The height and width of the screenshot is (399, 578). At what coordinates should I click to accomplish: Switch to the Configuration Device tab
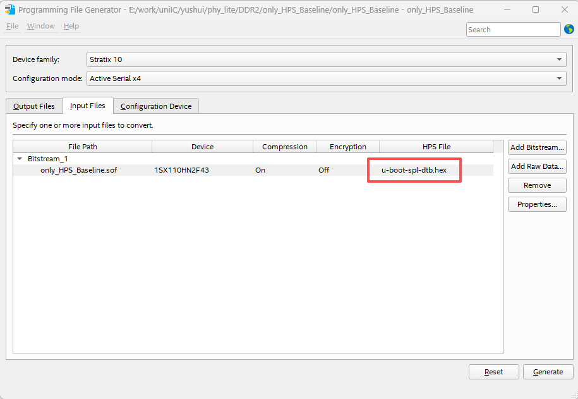tap(156, 106)
